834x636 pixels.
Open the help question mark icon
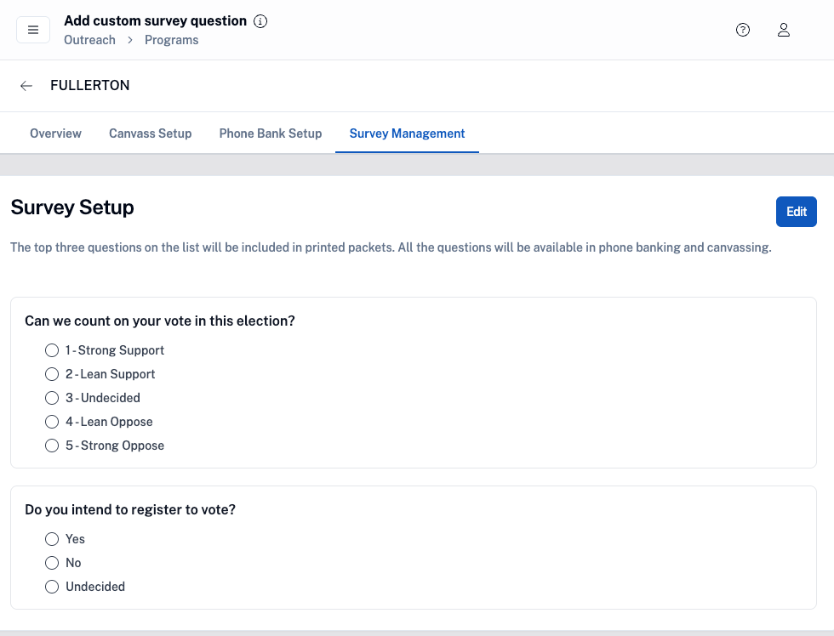tap(743, 30)
